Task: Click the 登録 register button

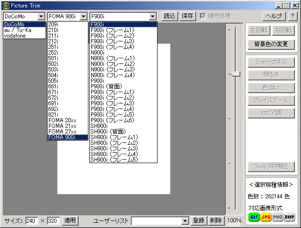Action: pyautogui.click(x=198, y=220)
